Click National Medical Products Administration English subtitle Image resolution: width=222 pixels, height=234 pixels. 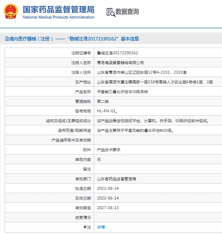pyautogui.click(x=58, y=17)
